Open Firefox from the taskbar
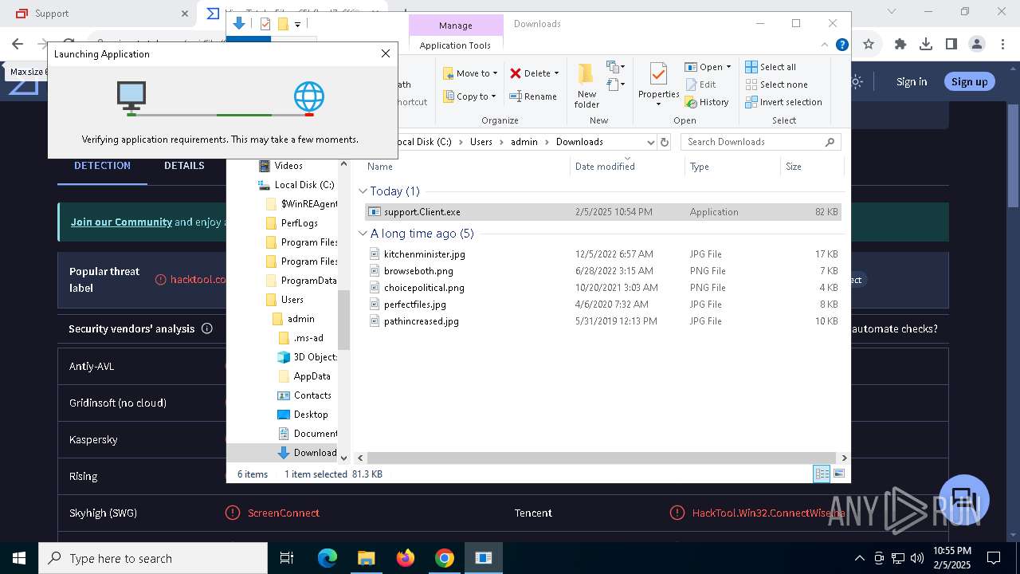Screen dimensions: 1020x574 406,558
